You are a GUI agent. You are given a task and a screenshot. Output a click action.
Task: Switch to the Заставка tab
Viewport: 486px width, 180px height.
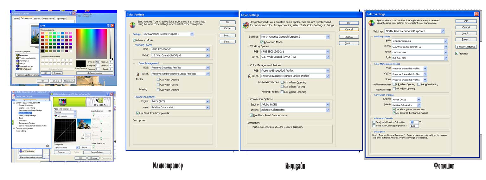38,19
